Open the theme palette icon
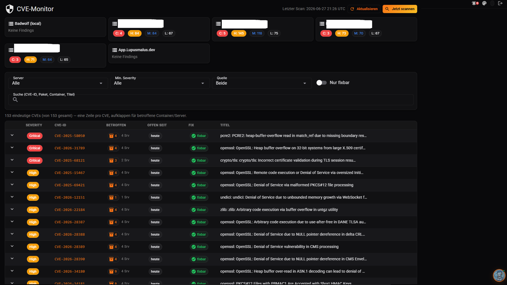Screen dimensions: 507x285 coord(484,3)
